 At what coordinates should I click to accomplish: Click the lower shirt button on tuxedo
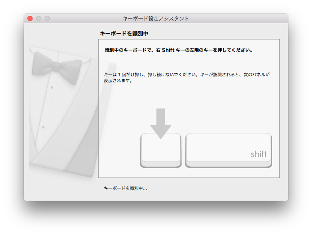click(x=43, y=127)
